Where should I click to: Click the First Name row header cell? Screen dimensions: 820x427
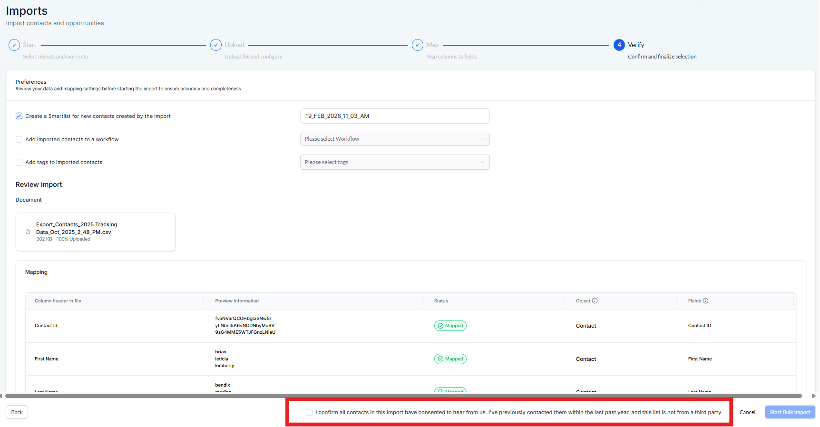pos(47,359)
